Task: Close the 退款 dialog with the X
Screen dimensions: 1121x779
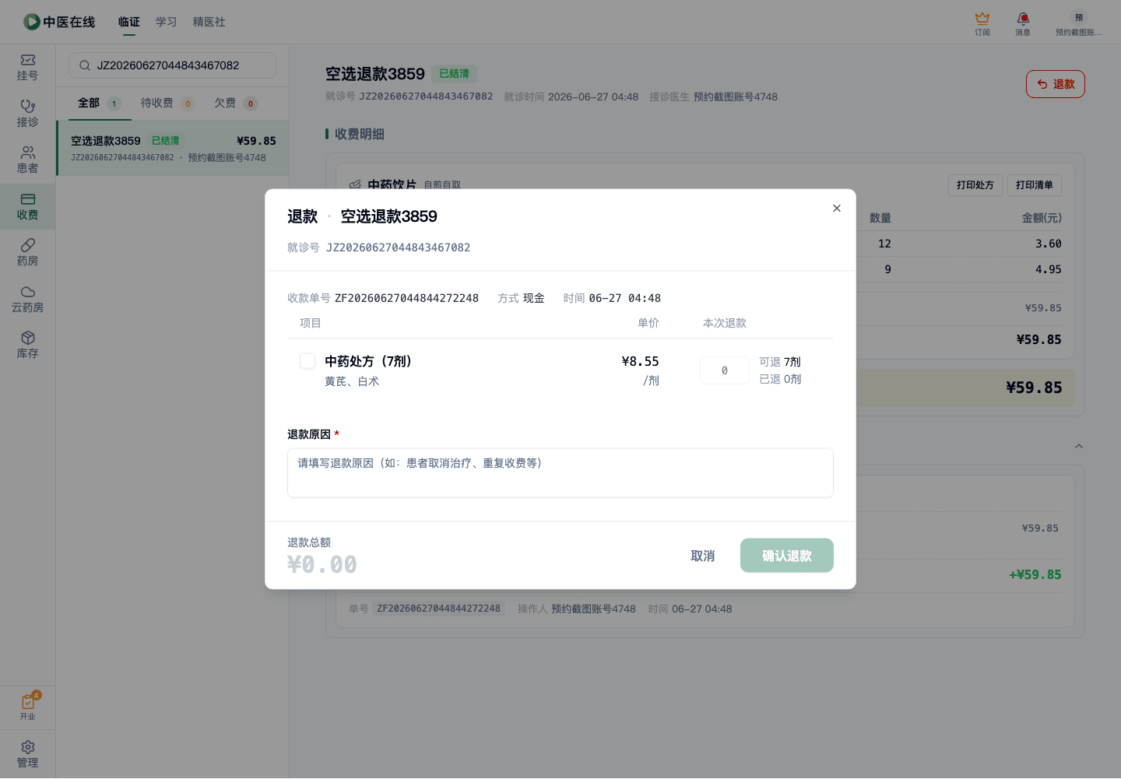Action: point(837,208)
